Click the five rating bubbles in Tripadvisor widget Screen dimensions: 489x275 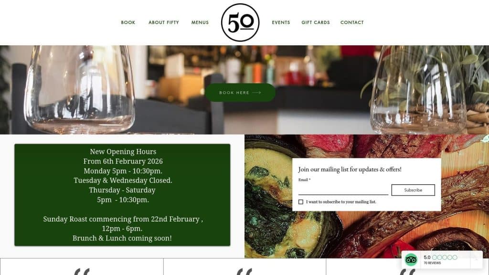[445, 257]
